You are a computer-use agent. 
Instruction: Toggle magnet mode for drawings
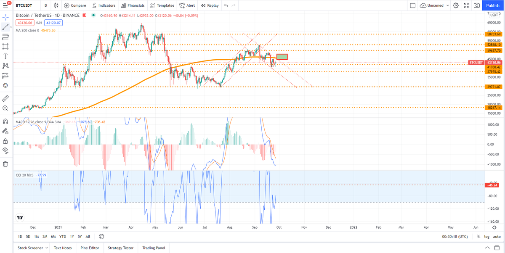tap(5, 121)
